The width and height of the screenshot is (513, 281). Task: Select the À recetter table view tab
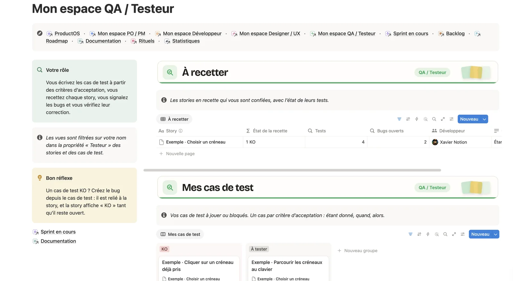(x=174, y=119)
